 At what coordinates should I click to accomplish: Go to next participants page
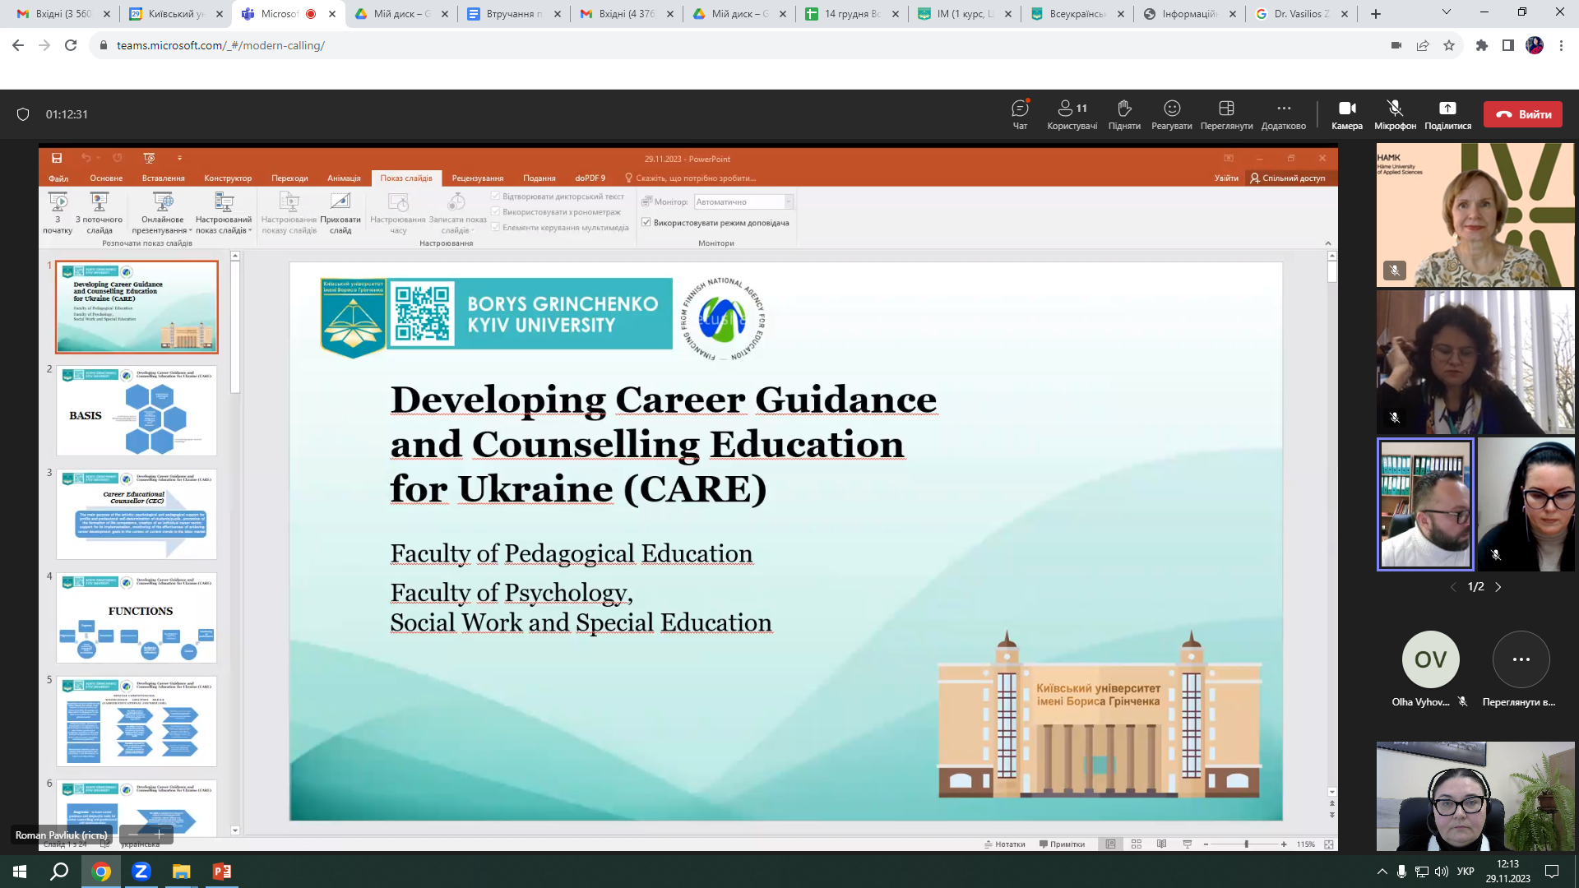tap(1498, 587)
